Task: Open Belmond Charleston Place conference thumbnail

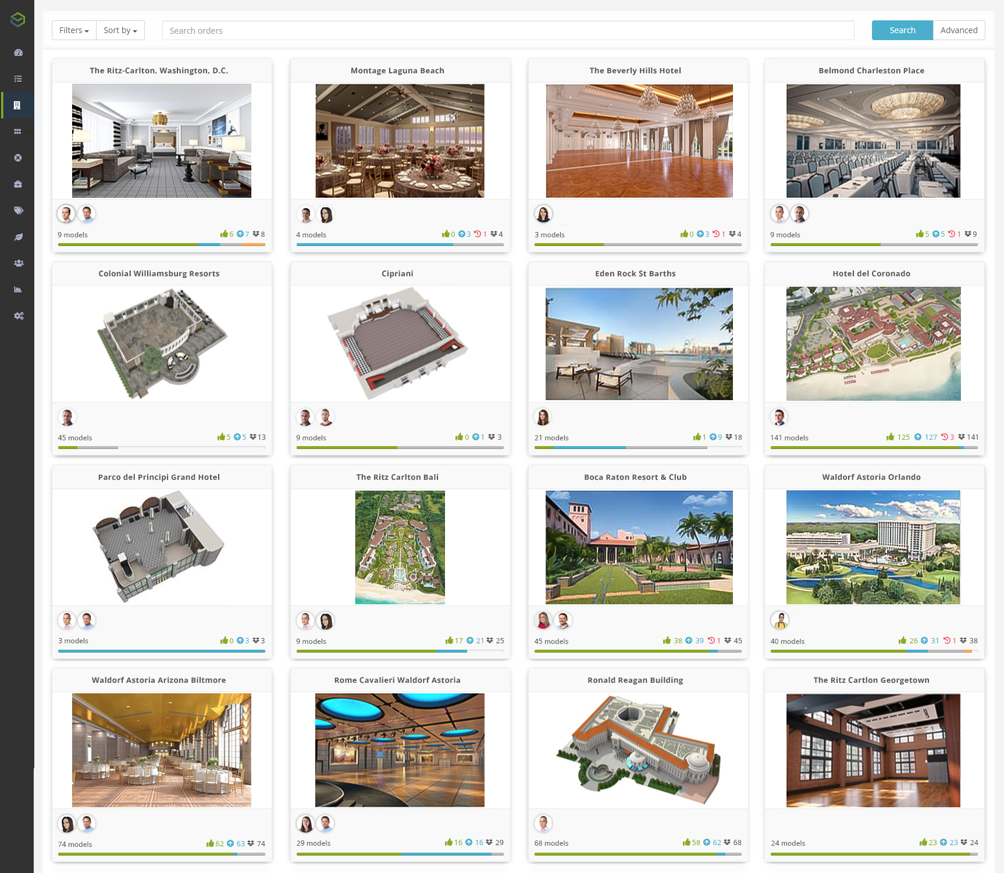Action: pos(873,141)
